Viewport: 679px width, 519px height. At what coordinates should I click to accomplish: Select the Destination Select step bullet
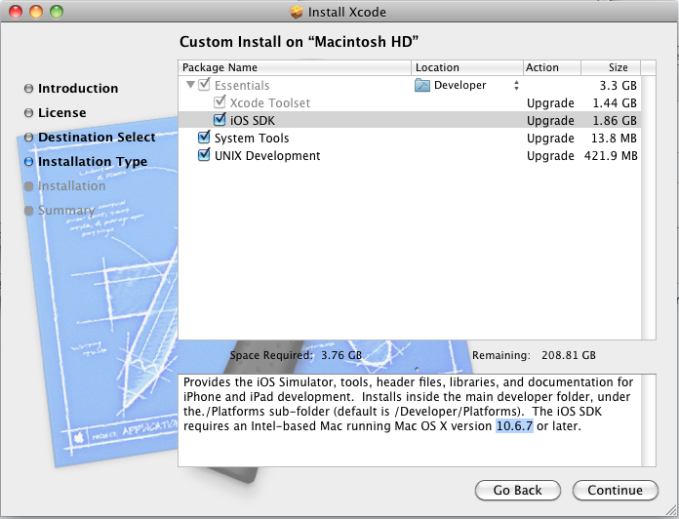pos(28,138)
